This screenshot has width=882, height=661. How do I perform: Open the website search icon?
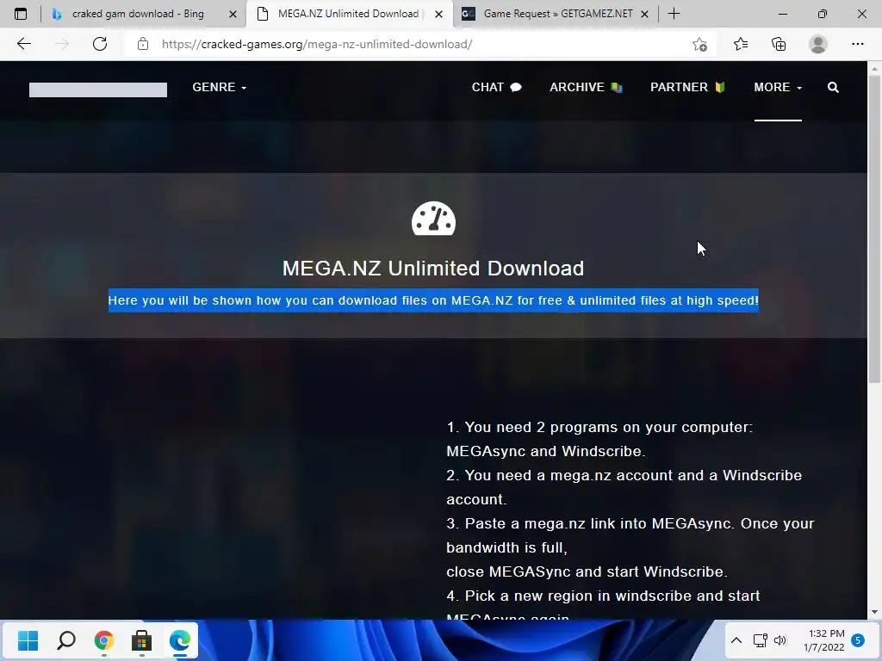tap(833, 87)
